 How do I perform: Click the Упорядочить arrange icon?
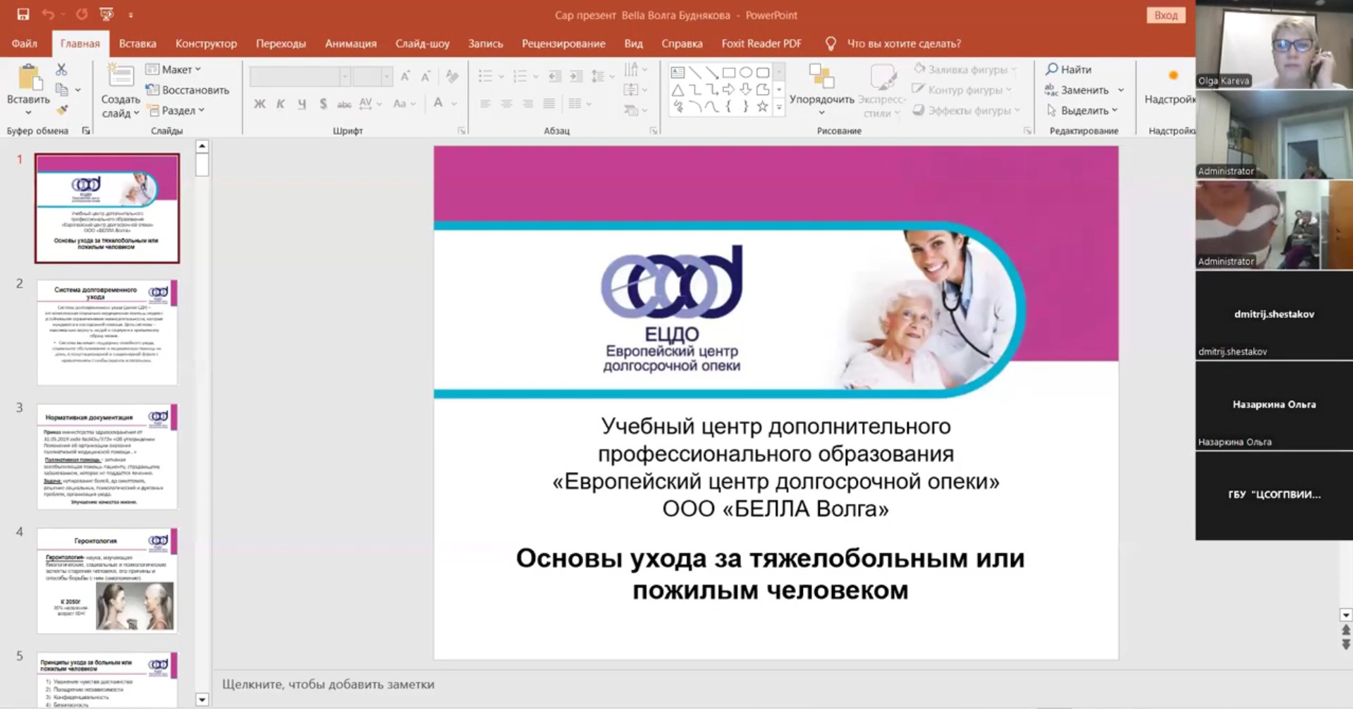tap(821, 77)
